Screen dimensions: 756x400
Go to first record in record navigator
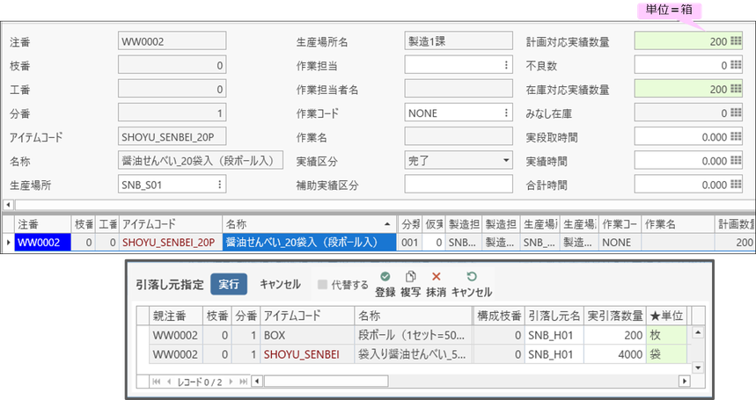click(x=156, y=382)
